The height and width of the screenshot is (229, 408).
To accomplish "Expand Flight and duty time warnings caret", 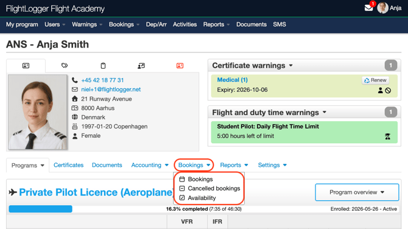I will click(x=325, y=113).
